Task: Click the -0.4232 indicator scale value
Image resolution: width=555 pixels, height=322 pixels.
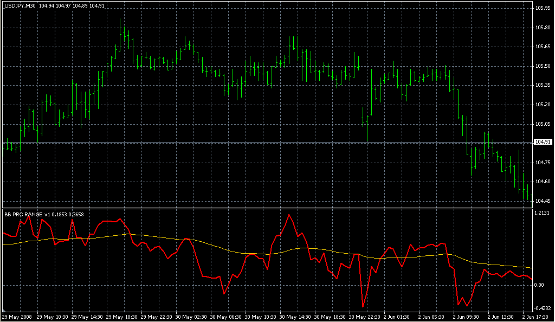Action: (543, 307)
